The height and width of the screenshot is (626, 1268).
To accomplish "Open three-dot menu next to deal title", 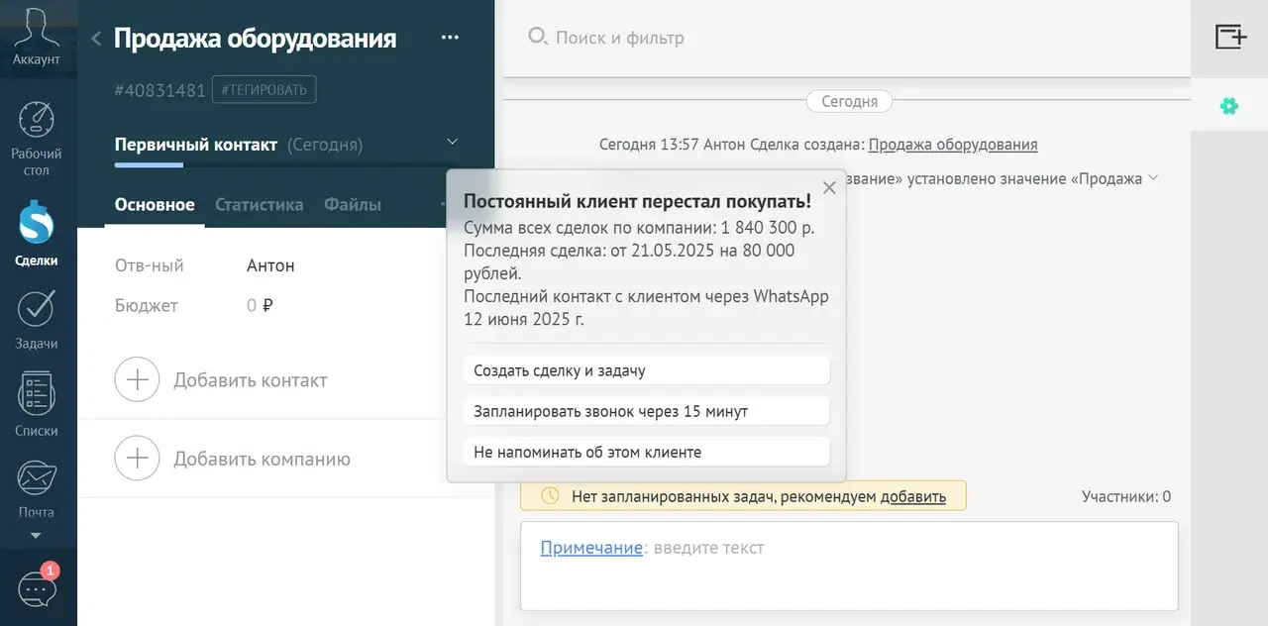I will pyautogui.click(x=450, y=38).
